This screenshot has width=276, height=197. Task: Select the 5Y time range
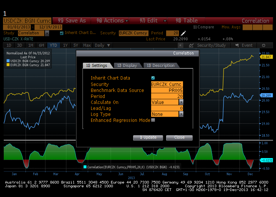(x=76, y=45)
